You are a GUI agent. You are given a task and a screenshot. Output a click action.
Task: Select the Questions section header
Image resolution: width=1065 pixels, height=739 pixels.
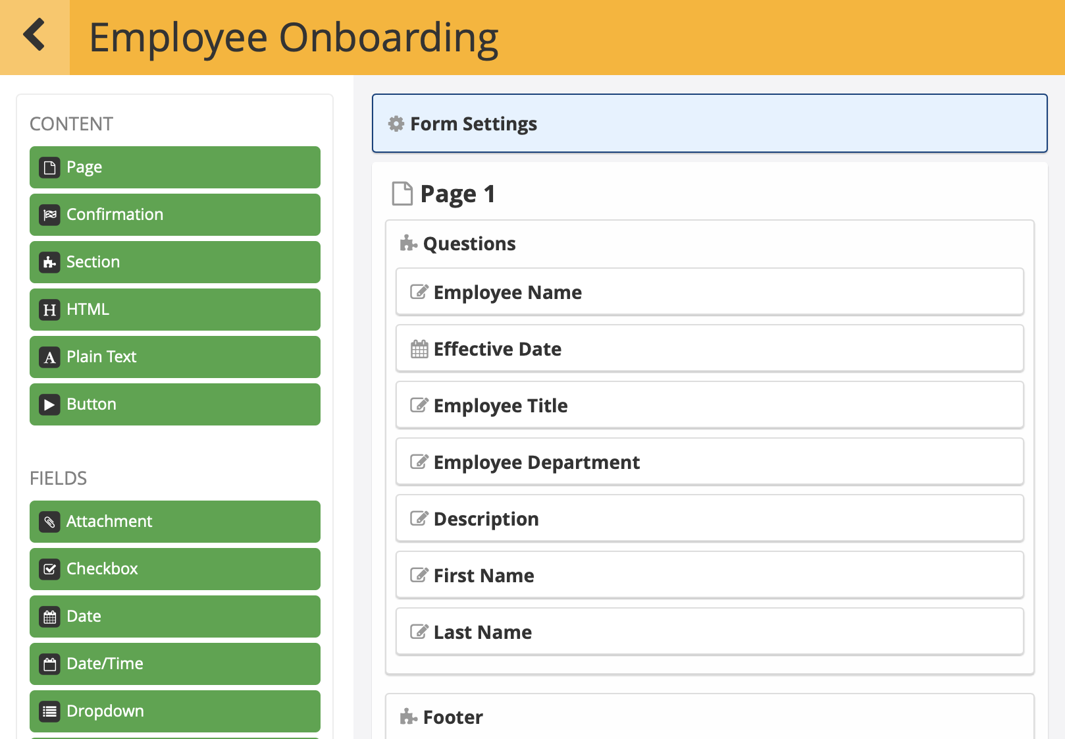[x=469, y=244]
